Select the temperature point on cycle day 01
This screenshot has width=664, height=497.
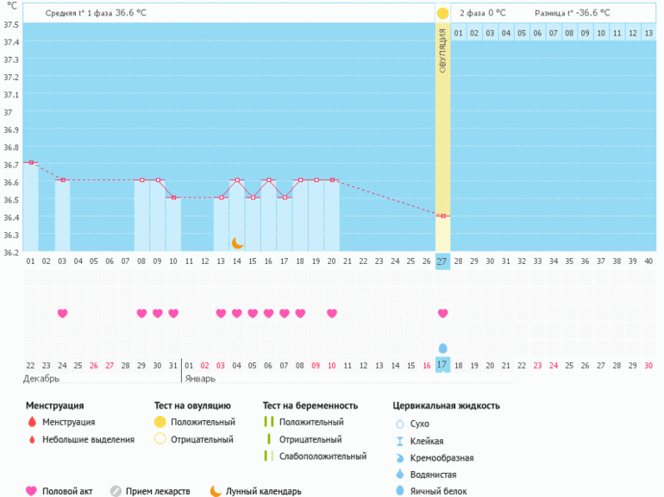[x=30, y=162]
